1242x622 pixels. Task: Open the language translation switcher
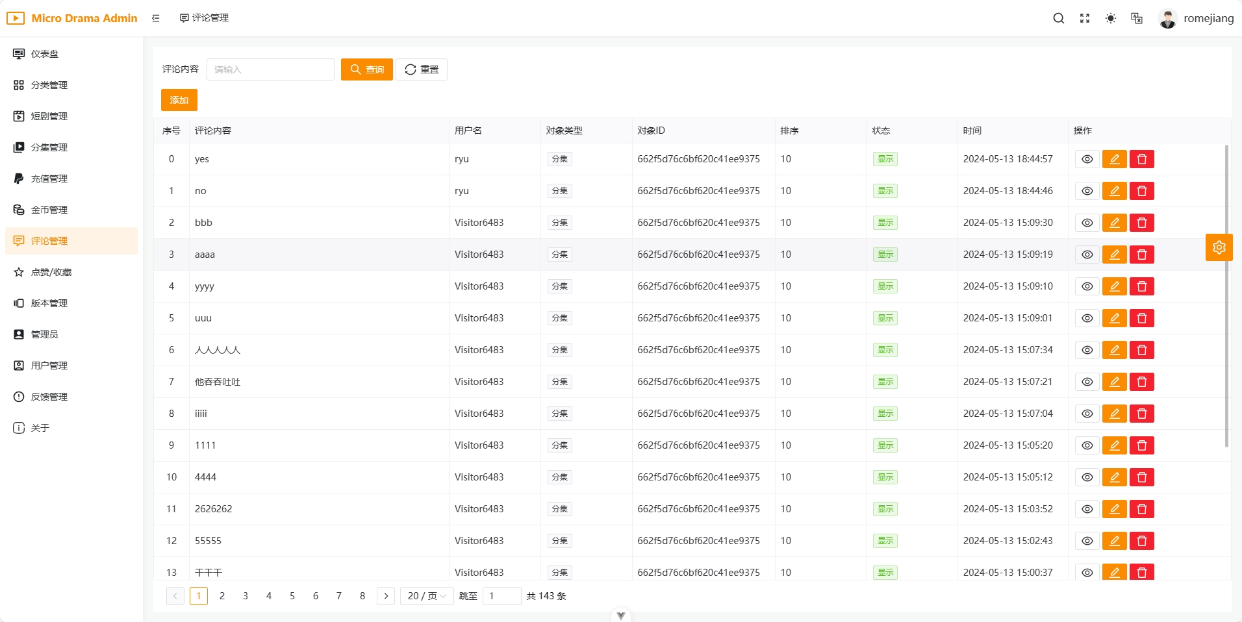1136,18
